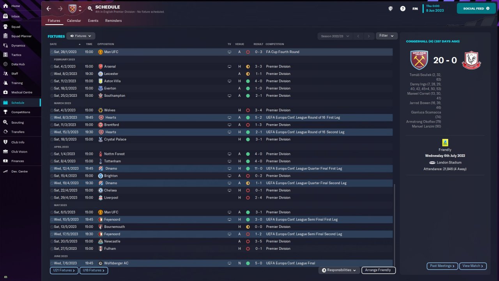
Task: Expand the Responsibilities dropdown
Action: 338,270
